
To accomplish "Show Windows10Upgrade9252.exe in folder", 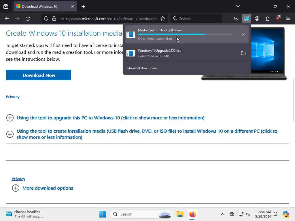I will (243, 53).
